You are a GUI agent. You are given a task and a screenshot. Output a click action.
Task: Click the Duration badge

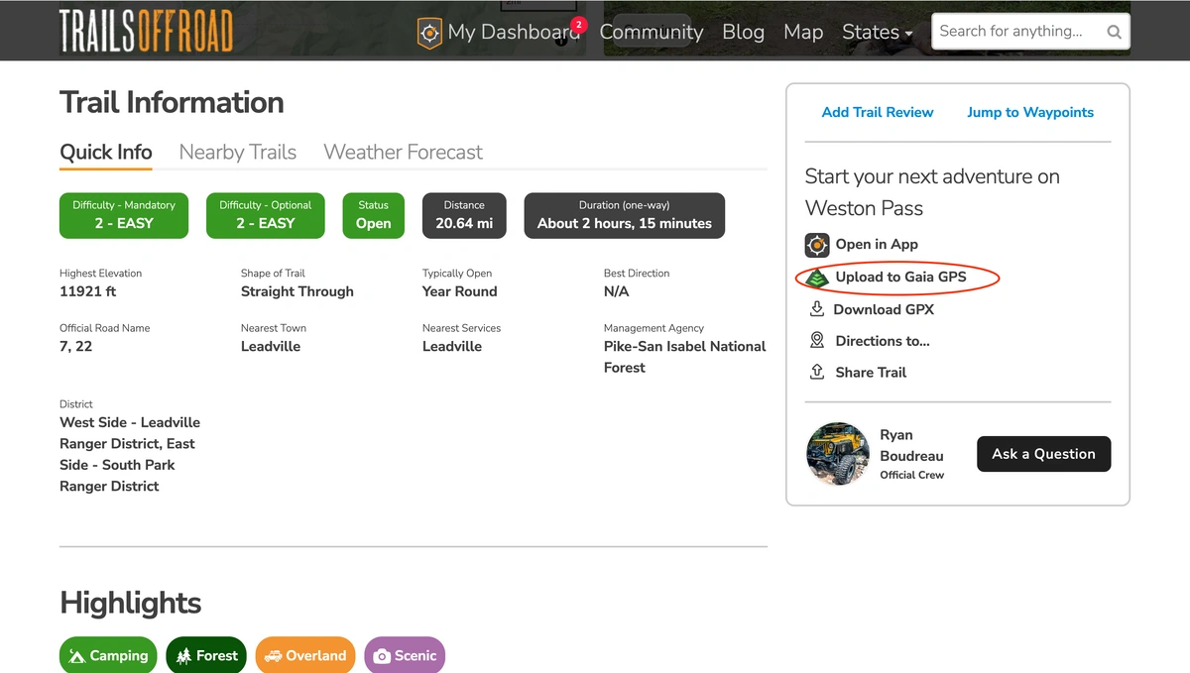coord(625,215)
